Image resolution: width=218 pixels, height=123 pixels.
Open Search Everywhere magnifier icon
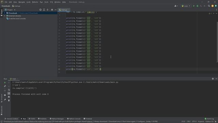point(209,6)
